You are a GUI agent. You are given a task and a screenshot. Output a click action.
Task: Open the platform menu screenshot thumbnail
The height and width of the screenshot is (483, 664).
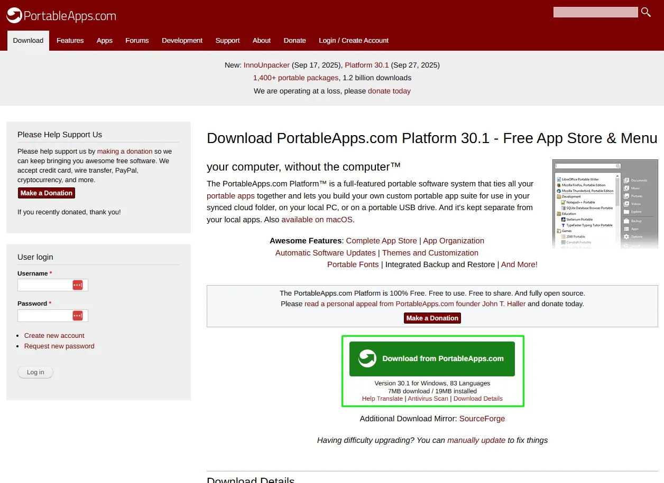pyautogui.click(x=605, y=204)
